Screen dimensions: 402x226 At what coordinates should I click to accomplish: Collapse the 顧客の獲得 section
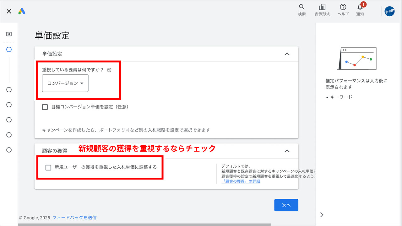[287, 151]
